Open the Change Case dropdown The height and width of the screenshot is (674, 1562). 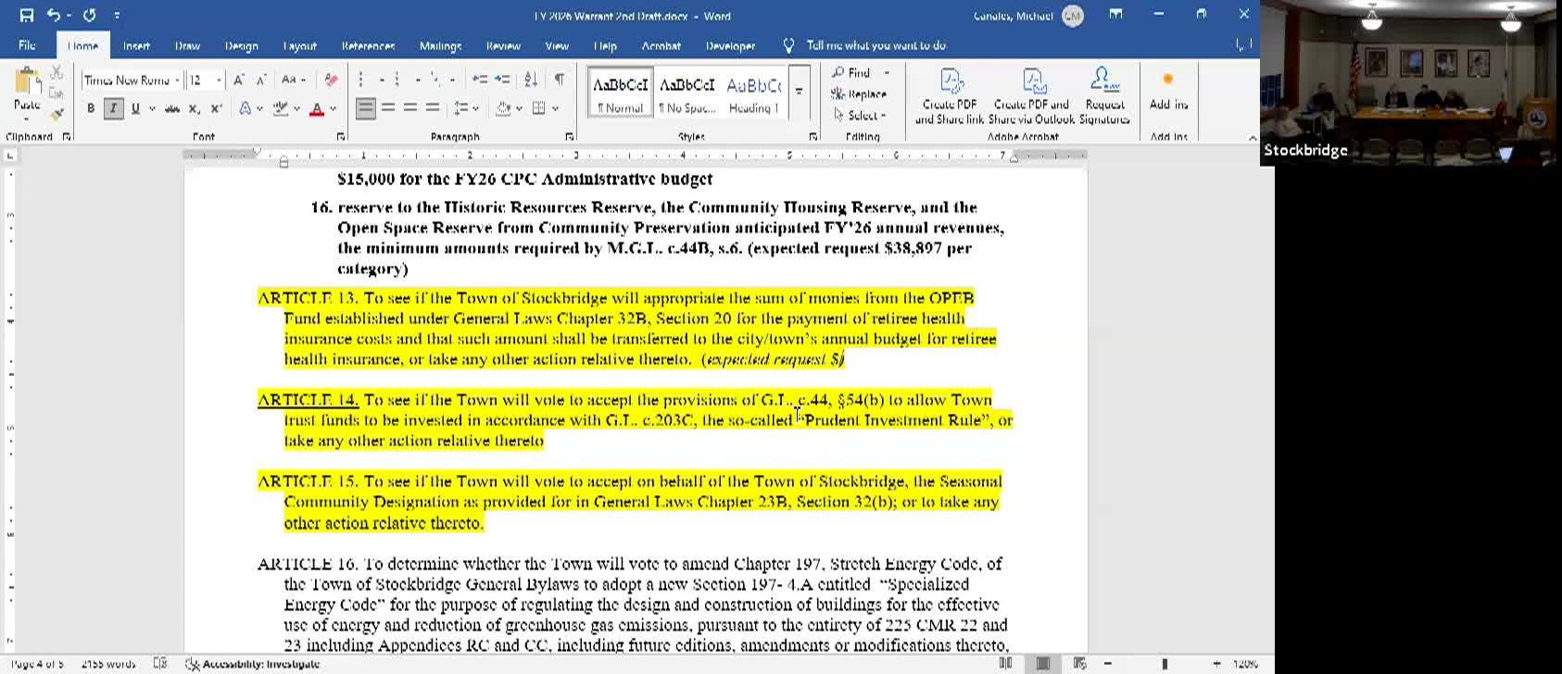coord(294,81)
